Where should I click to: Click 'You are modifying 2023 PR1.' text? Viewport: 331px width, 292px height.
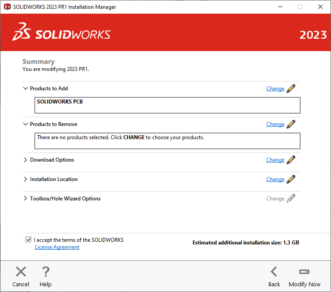56,69
